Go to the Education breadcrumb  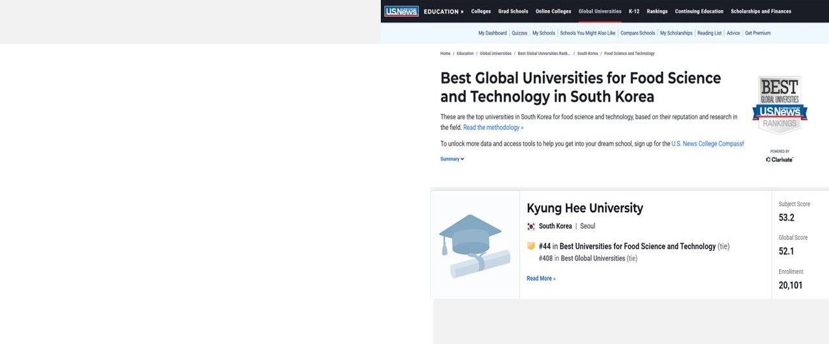[x=465, y=54]
